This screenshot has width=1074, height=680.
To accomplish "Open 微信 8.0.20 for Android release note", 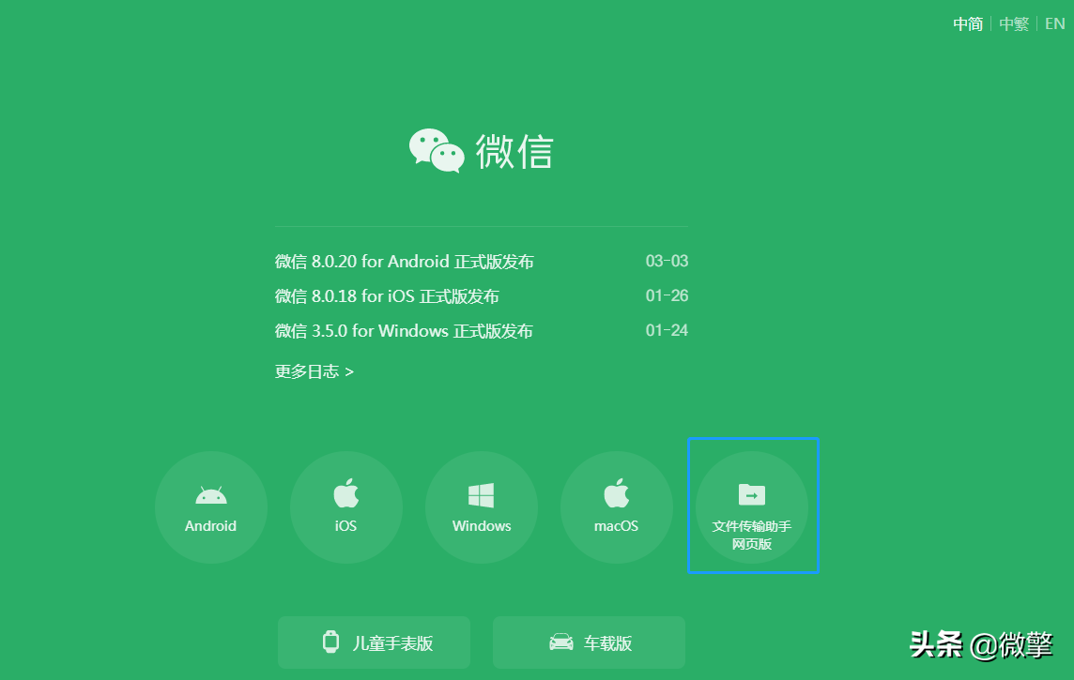I will 404,262.
